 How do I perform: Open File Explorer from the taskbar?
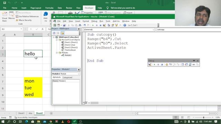pyautogui.click(x=39, y=122)
